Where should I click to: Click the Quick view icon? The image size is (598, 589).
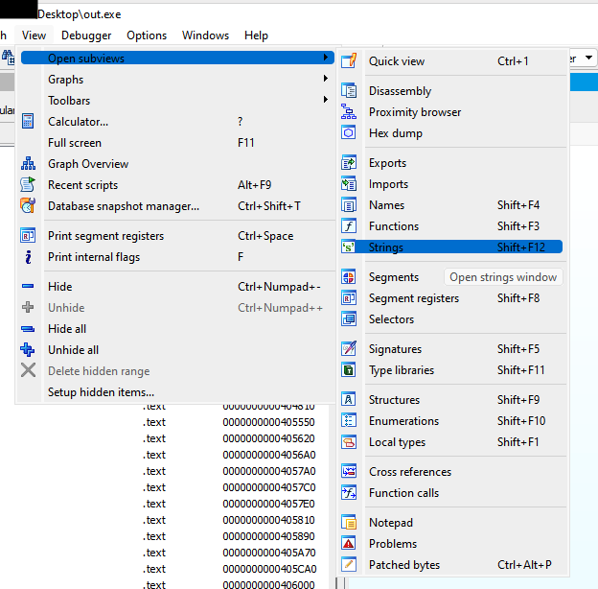click(x=349, y=61)
